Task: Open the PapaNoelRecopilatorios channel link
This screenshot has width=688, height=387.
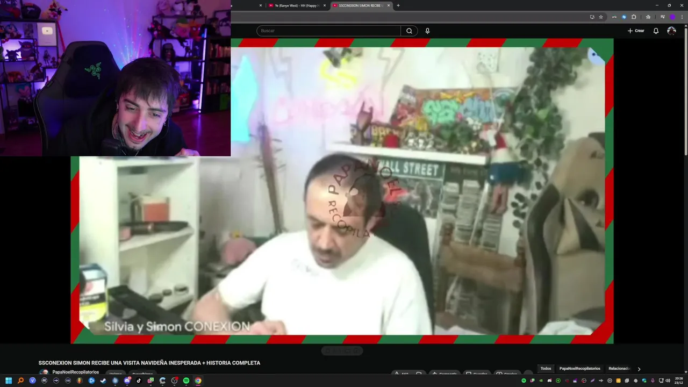Action: click(76, 372)
